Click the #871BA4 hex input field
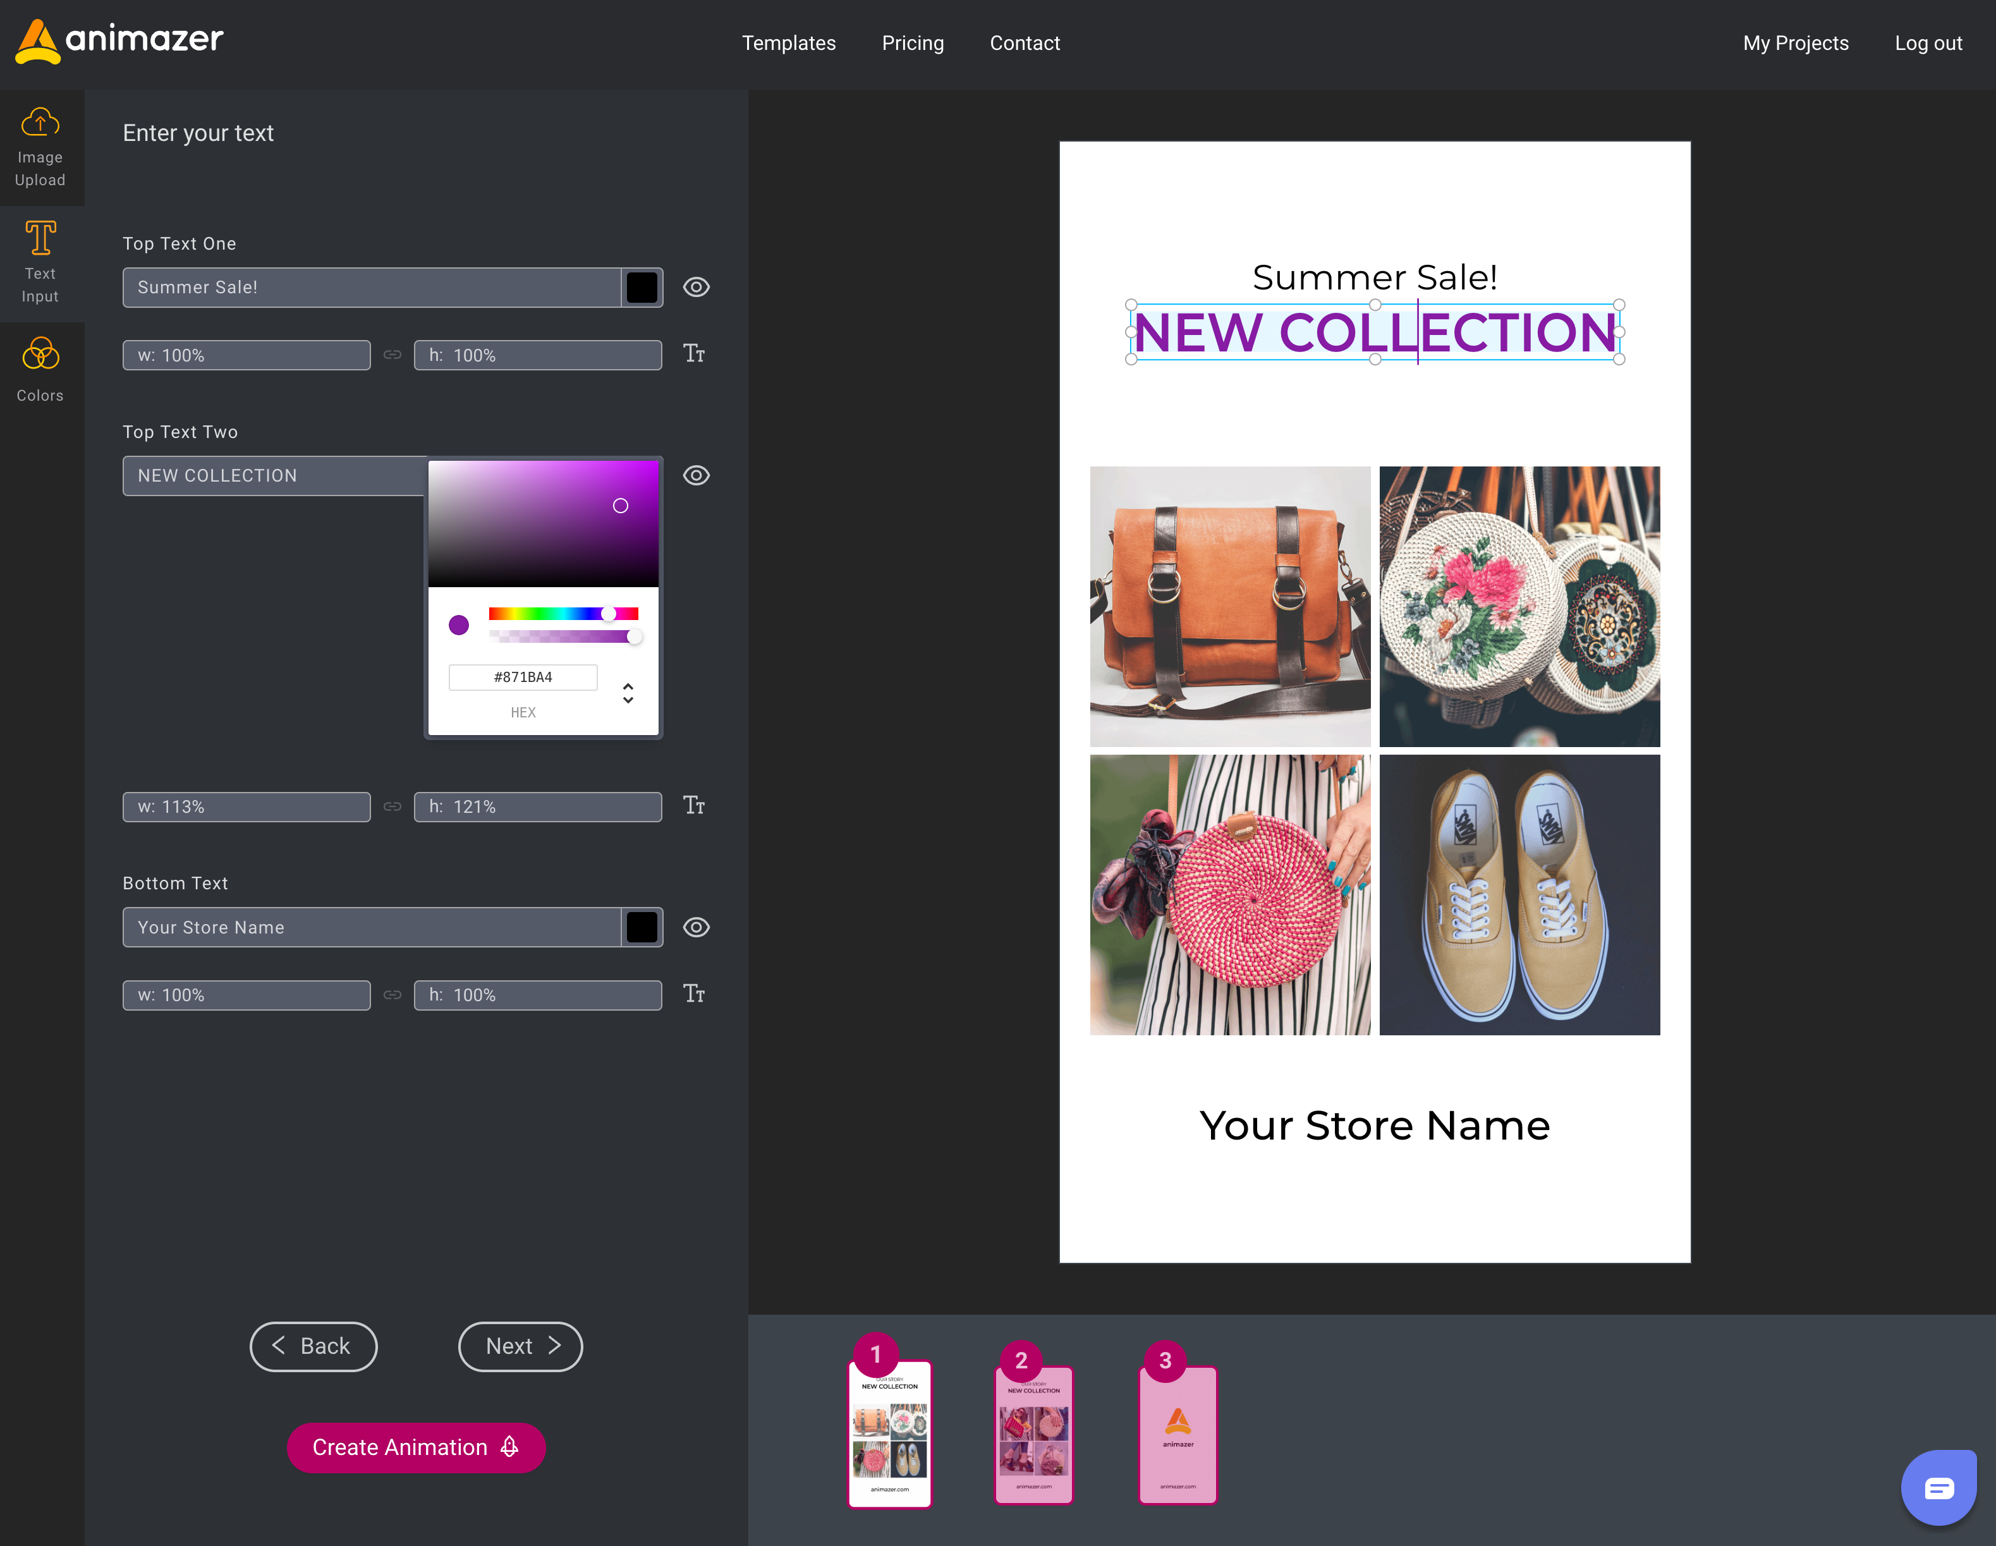The width and height of the screenshot is (1996, 1546). pos(523,677)
